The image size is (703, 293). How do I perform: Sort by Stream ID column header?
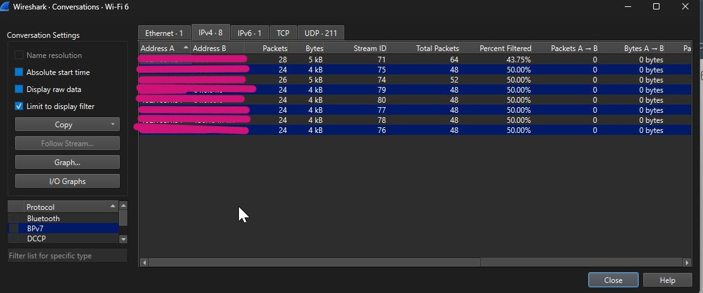[356, 48]
